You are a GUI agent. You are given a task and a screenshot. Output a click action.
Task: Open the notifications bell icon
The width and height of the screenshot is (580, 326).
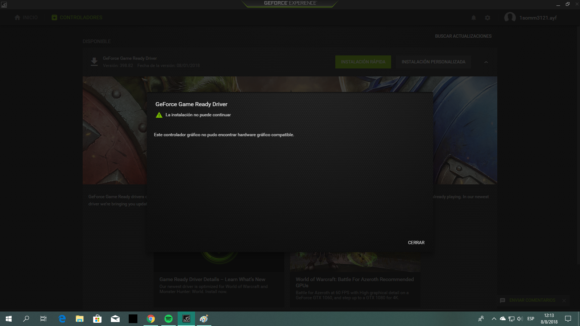[x=473, y=18]
